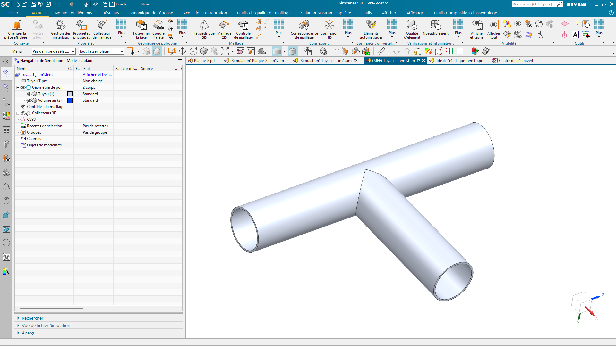This screenshot has height=346, width=616.
Task: Open the Centre de découverte tab
Action: pos(514,61)
